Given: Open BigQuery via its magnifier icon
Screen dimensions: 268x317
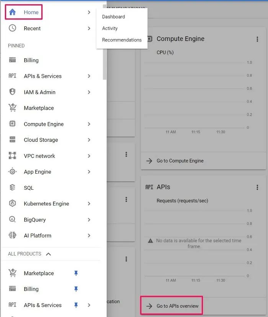Looking at the screenshot, I should click(x=12, y=219).
